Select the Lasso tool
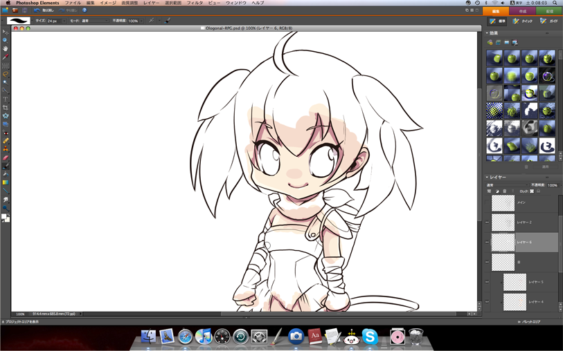The width and height of the screenshot is (563, 351). coord(6,74)
